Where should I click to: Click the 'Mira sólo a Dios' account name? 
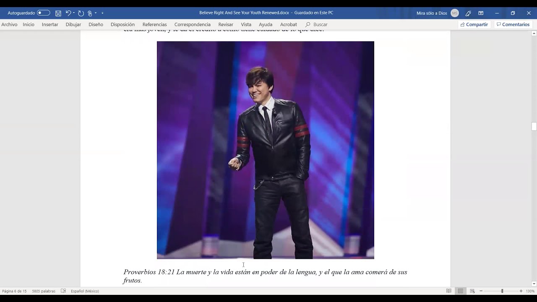click(432, 13)
